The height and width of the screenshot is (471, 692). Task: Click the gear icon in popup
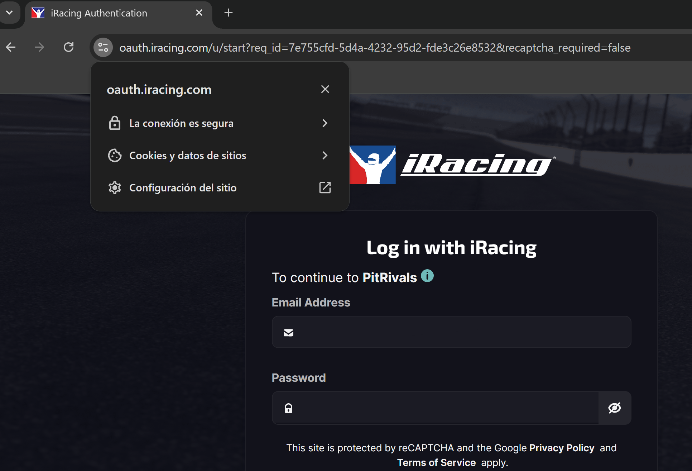click(115, 187)
